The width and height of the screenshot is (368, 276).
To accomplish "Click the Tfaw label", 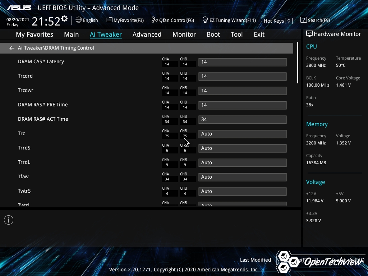I will 23,176.
